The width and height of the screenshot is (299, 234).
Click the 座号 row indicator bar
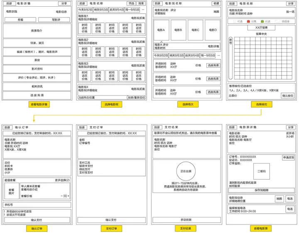click(230, 58)
